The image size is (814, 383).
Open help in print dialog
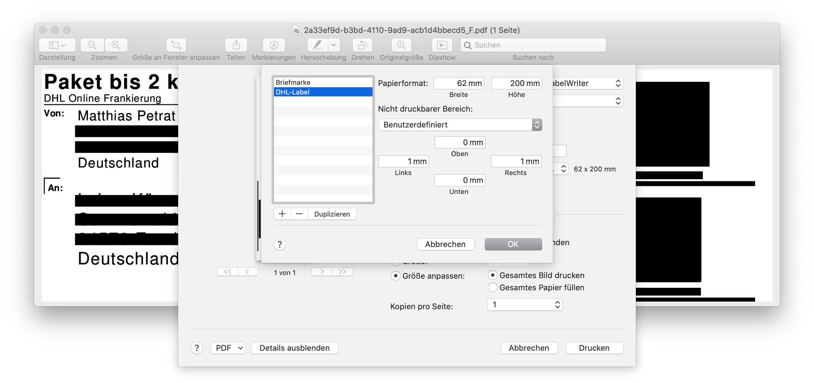(x=196, y=348)
